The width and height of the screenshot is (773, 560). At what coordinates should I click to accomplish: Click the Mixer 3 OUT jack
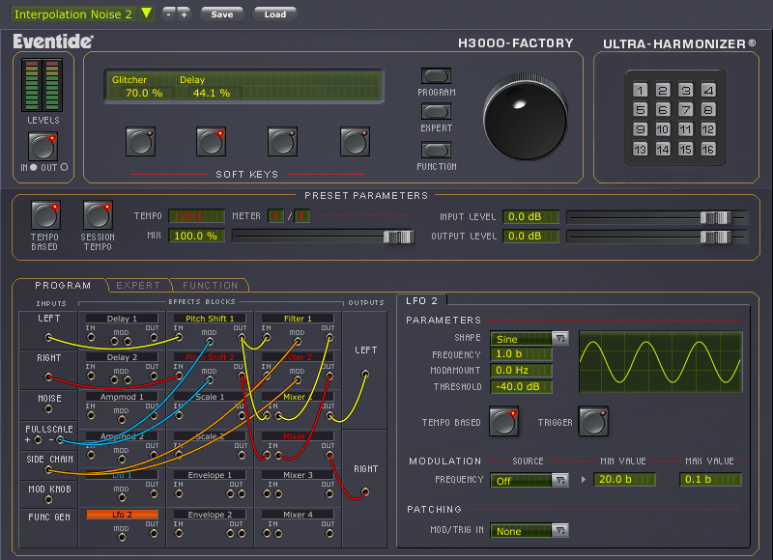click(x=329, y=493)
